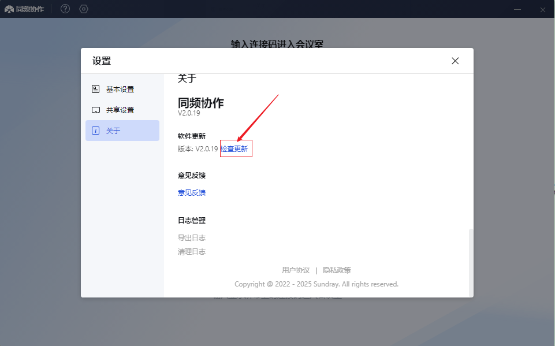Open help via the question mark icon
Image resolution: width=555 pixels, height=346 pixels.
pyautogui.click(x=65, y=9)
